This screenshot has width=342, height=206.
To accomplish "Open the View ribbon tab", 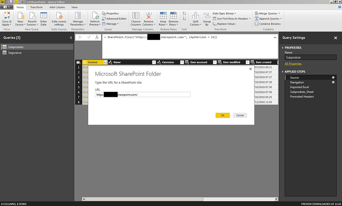I will (74, 7).
